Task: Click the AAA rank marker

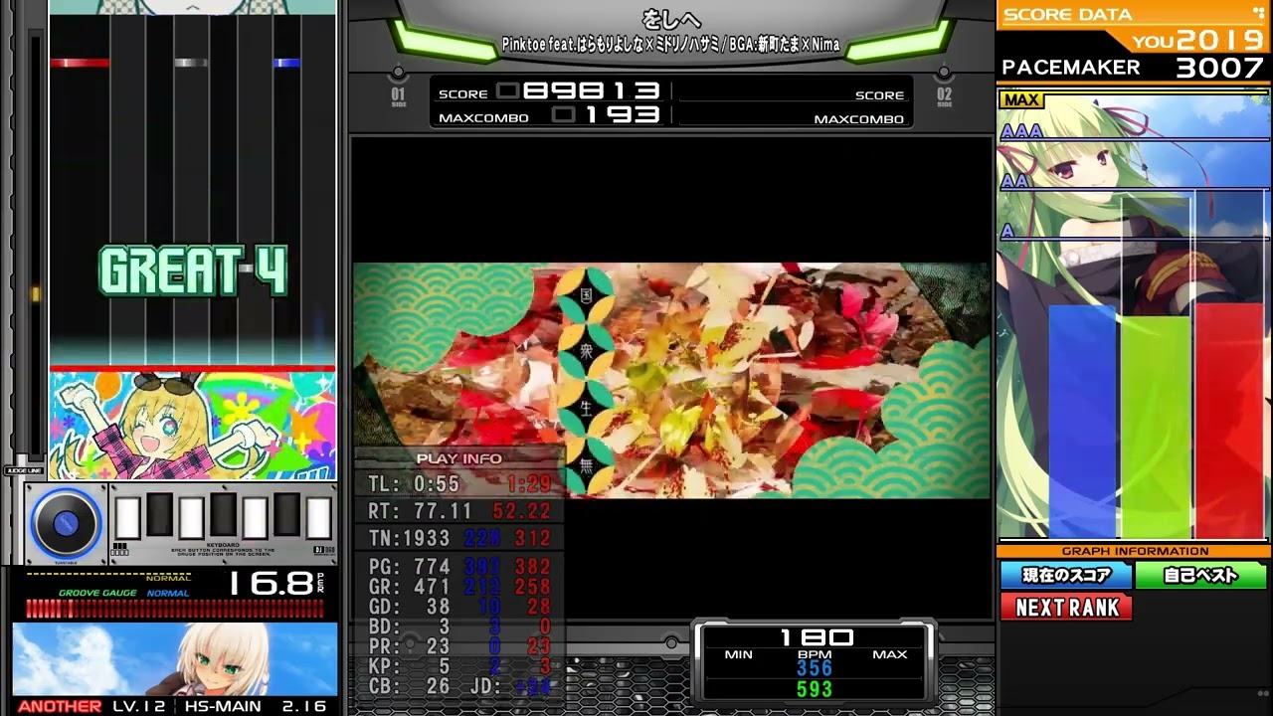Action: click(x=1020, y=132)
